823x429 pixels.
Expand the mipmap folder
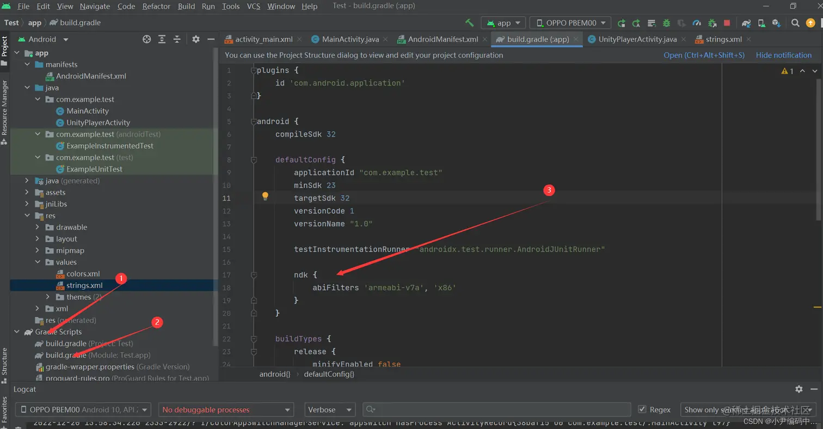38,250
